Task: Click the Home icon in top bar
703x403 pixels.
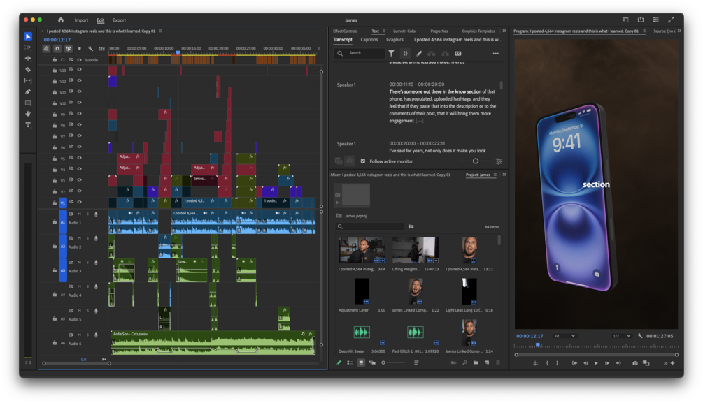Action: point(61,20)
